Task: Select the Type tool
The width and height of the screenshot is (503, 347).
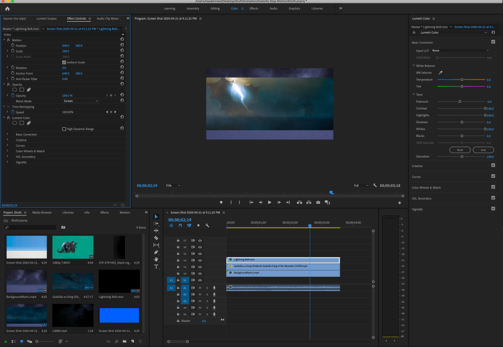Action: [x=156, y=267]
